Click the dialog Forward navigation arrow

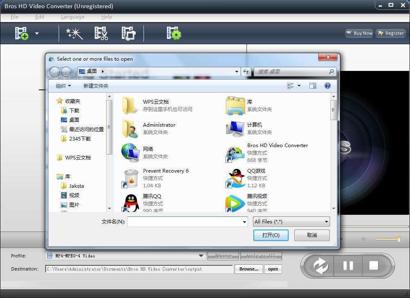66,72
